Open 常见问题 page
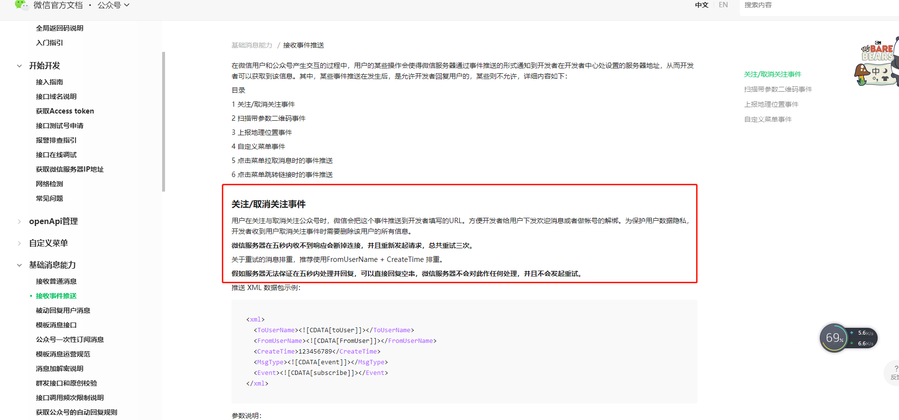The image size is (899, 420). tap(50, 198)
